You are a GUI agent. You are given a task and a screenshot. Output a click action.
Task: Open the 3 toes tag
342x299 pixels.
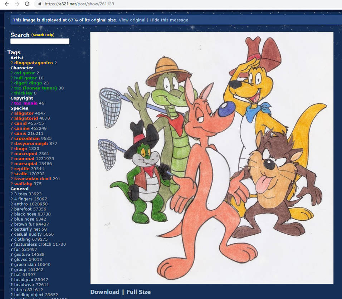(x=21, y=194)
